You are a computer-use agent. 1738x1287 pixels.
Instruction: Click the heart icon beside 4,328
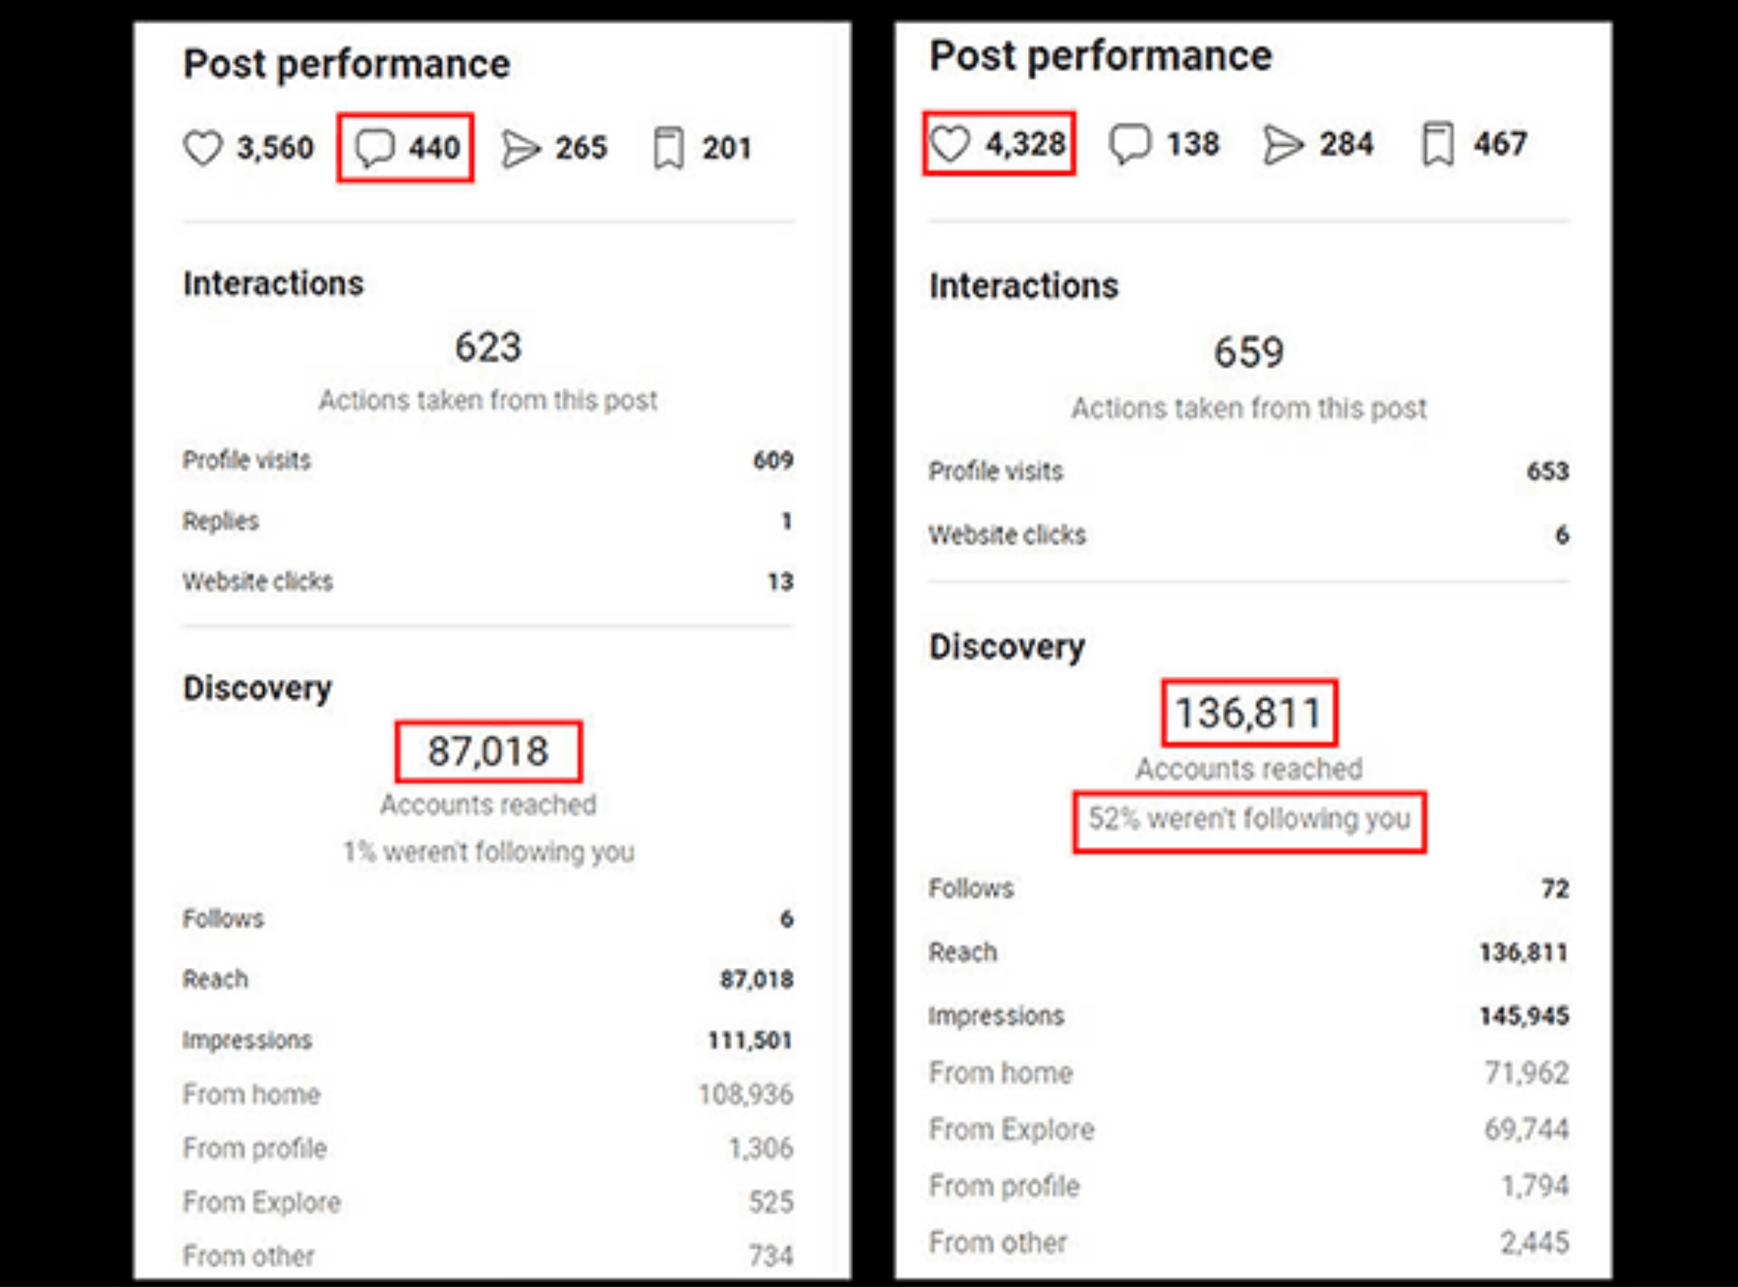[x=950, y=144]
